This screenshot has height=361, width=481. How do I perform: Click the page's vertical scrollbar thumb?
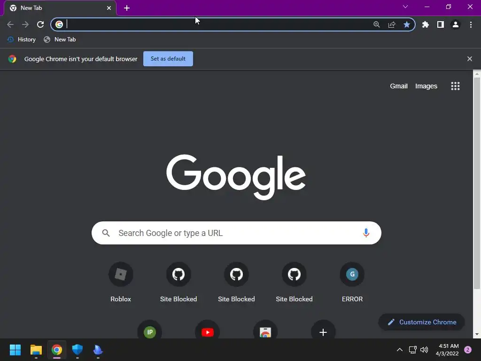pyautogui.click(x=477, y=183)
